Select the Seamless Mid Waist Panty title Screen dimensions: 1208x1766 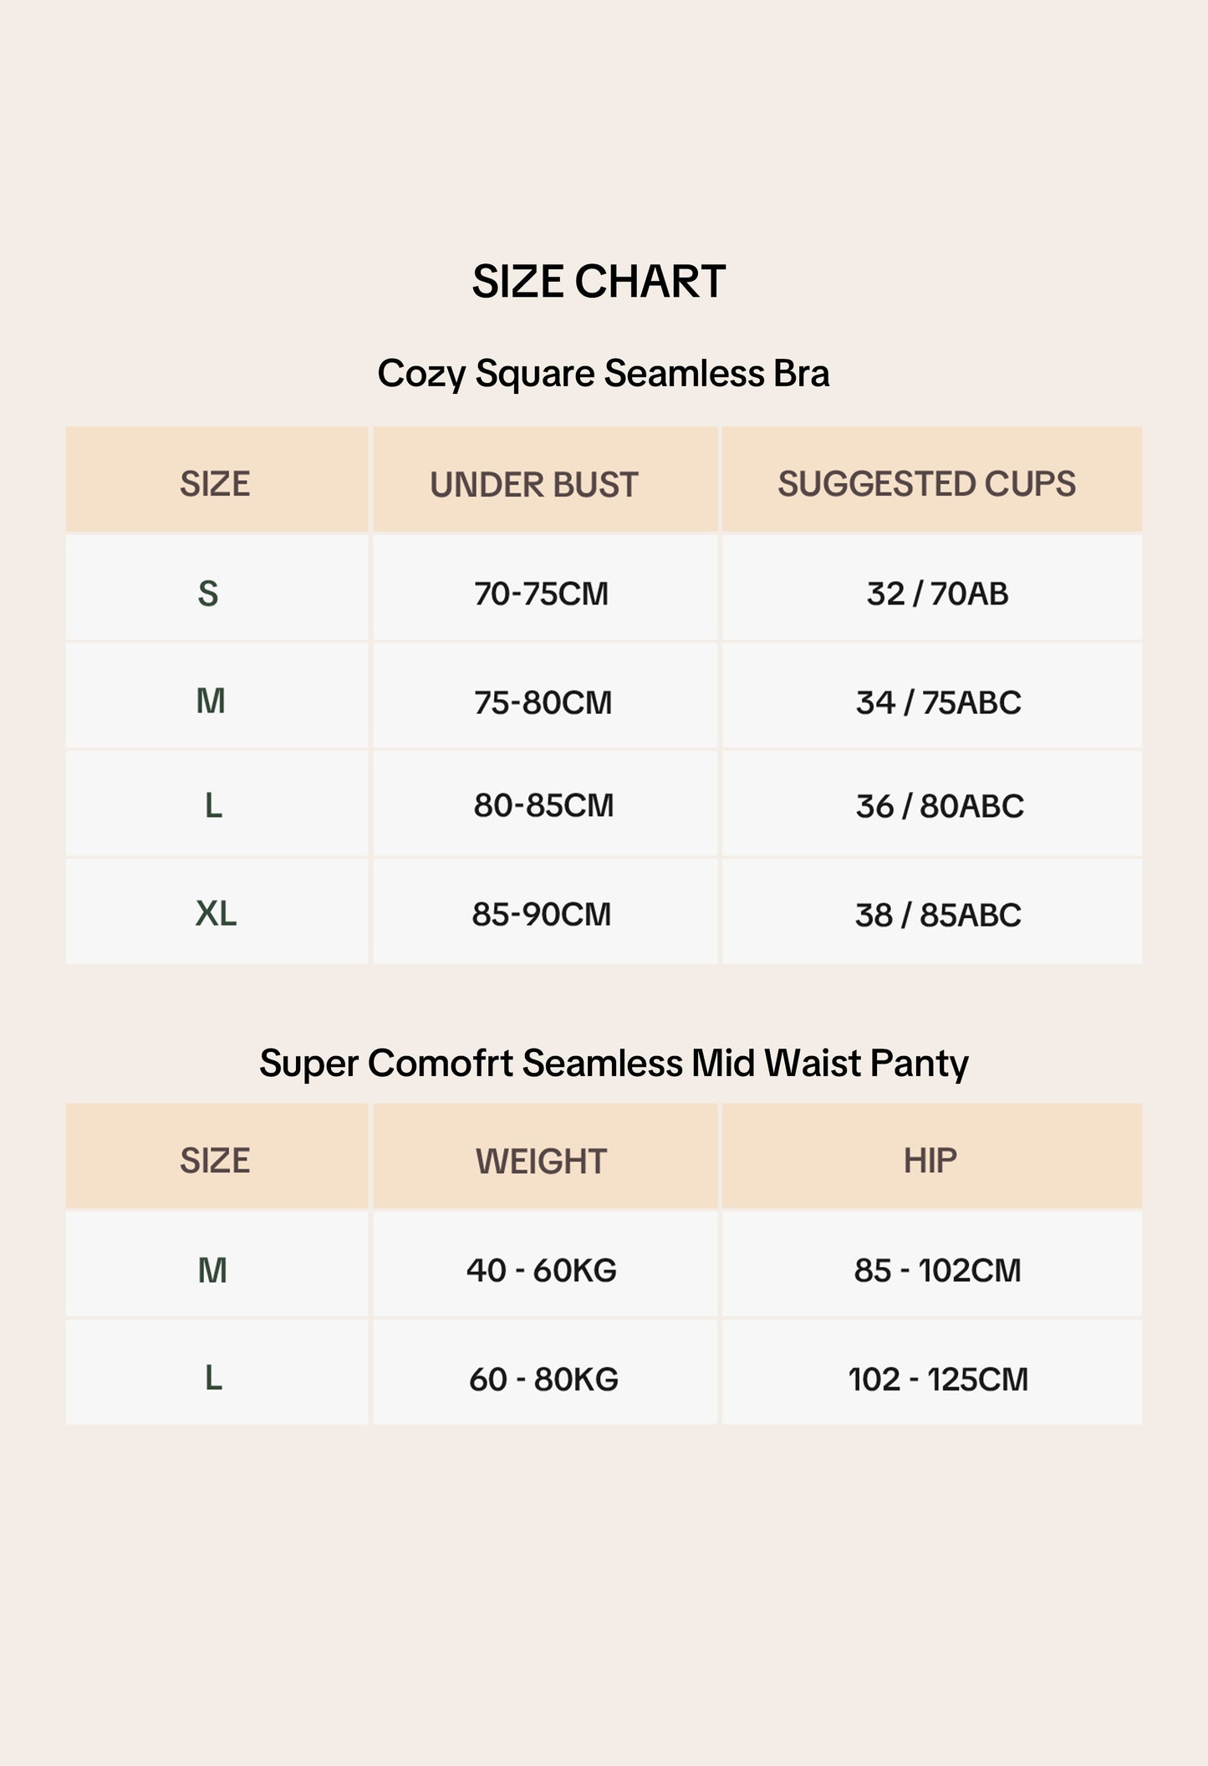coord(614,1063)
